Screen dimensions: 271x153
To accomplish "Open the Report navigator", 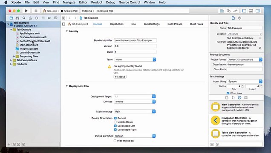I will pos(56,18).
